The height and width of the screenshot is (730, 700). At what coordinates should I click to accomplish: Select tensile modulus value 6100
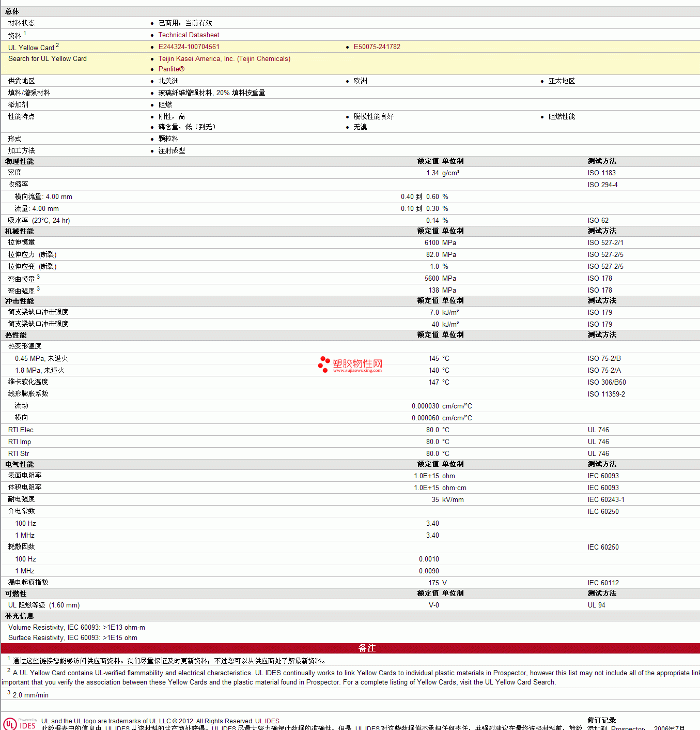tap(432, 242)
